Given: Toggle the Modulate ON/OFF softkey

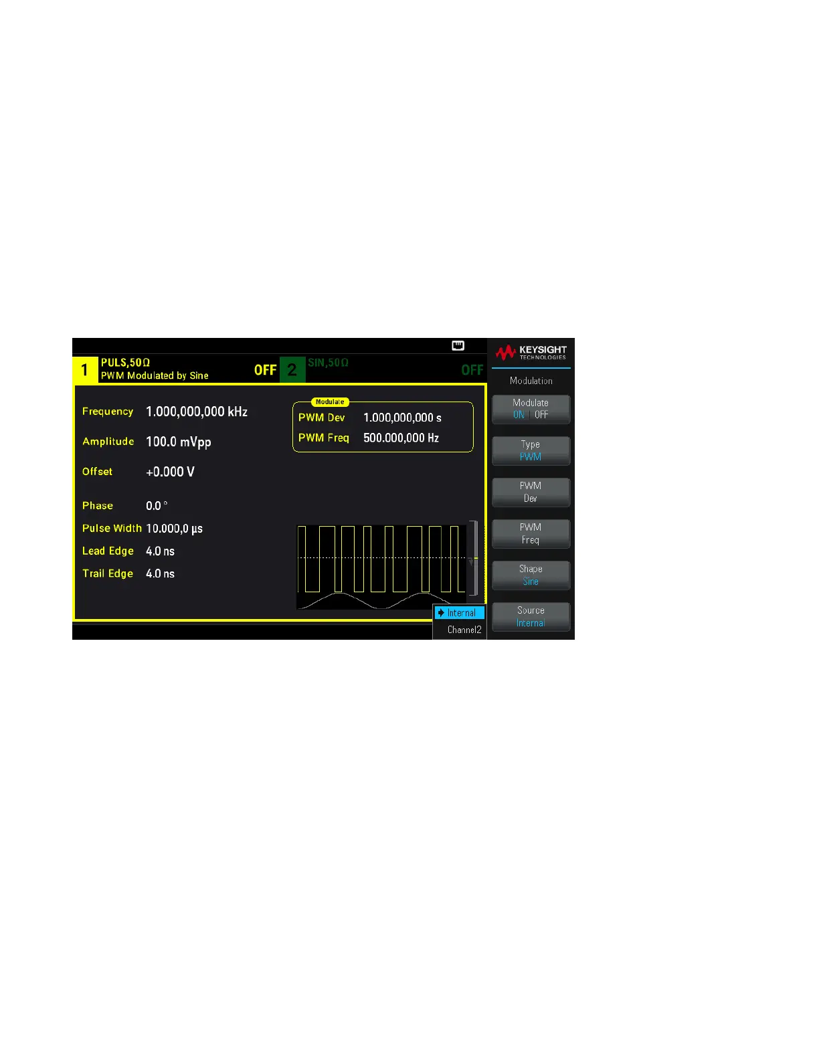Looking at the screenshot, I should [531, 409].
